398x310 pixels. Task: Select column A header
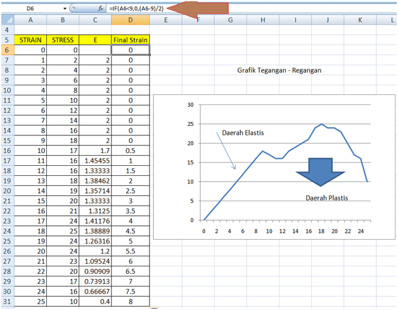coord(30,20)
